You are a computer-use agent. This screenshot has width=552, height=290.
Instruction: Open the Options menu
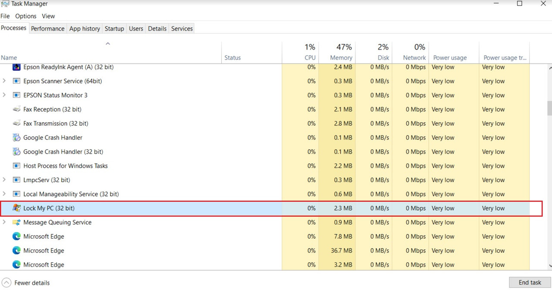tap(26, 16)
